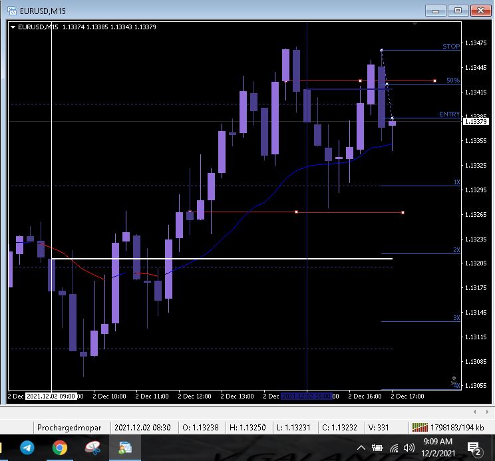The width and height of the screenshot is (495, 461).
Task: Click the connection status bars 1798183/194 kb
Action: coord(448,428)
